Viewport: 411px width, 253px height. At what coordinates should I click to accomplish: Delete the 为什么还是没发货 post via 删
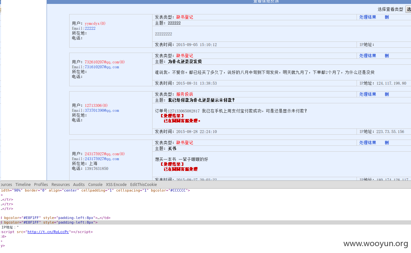(x=387, y=56)
